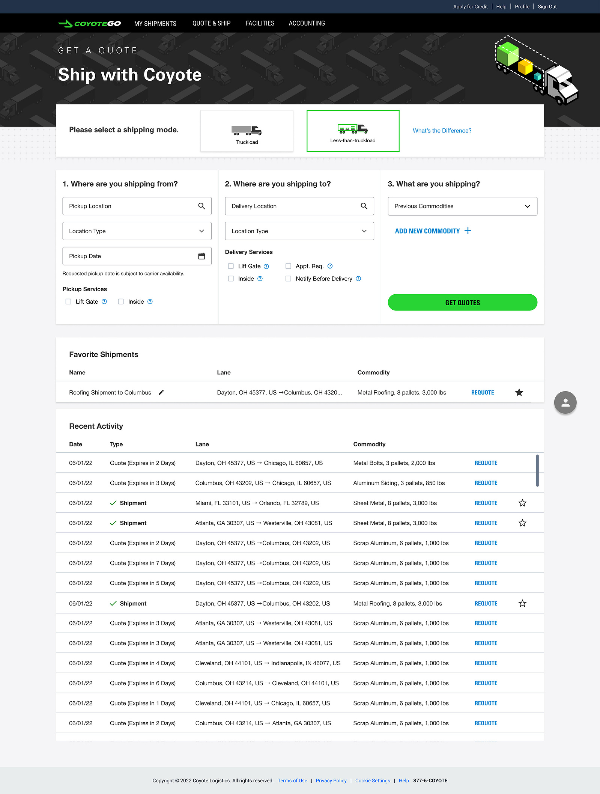Unfavorite the Roofing Shipment filled star
Viewport: 600px width, 794px height.
[x=519, y=392]
